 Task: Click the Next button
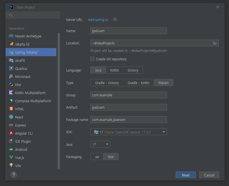[x=185, y=175]
